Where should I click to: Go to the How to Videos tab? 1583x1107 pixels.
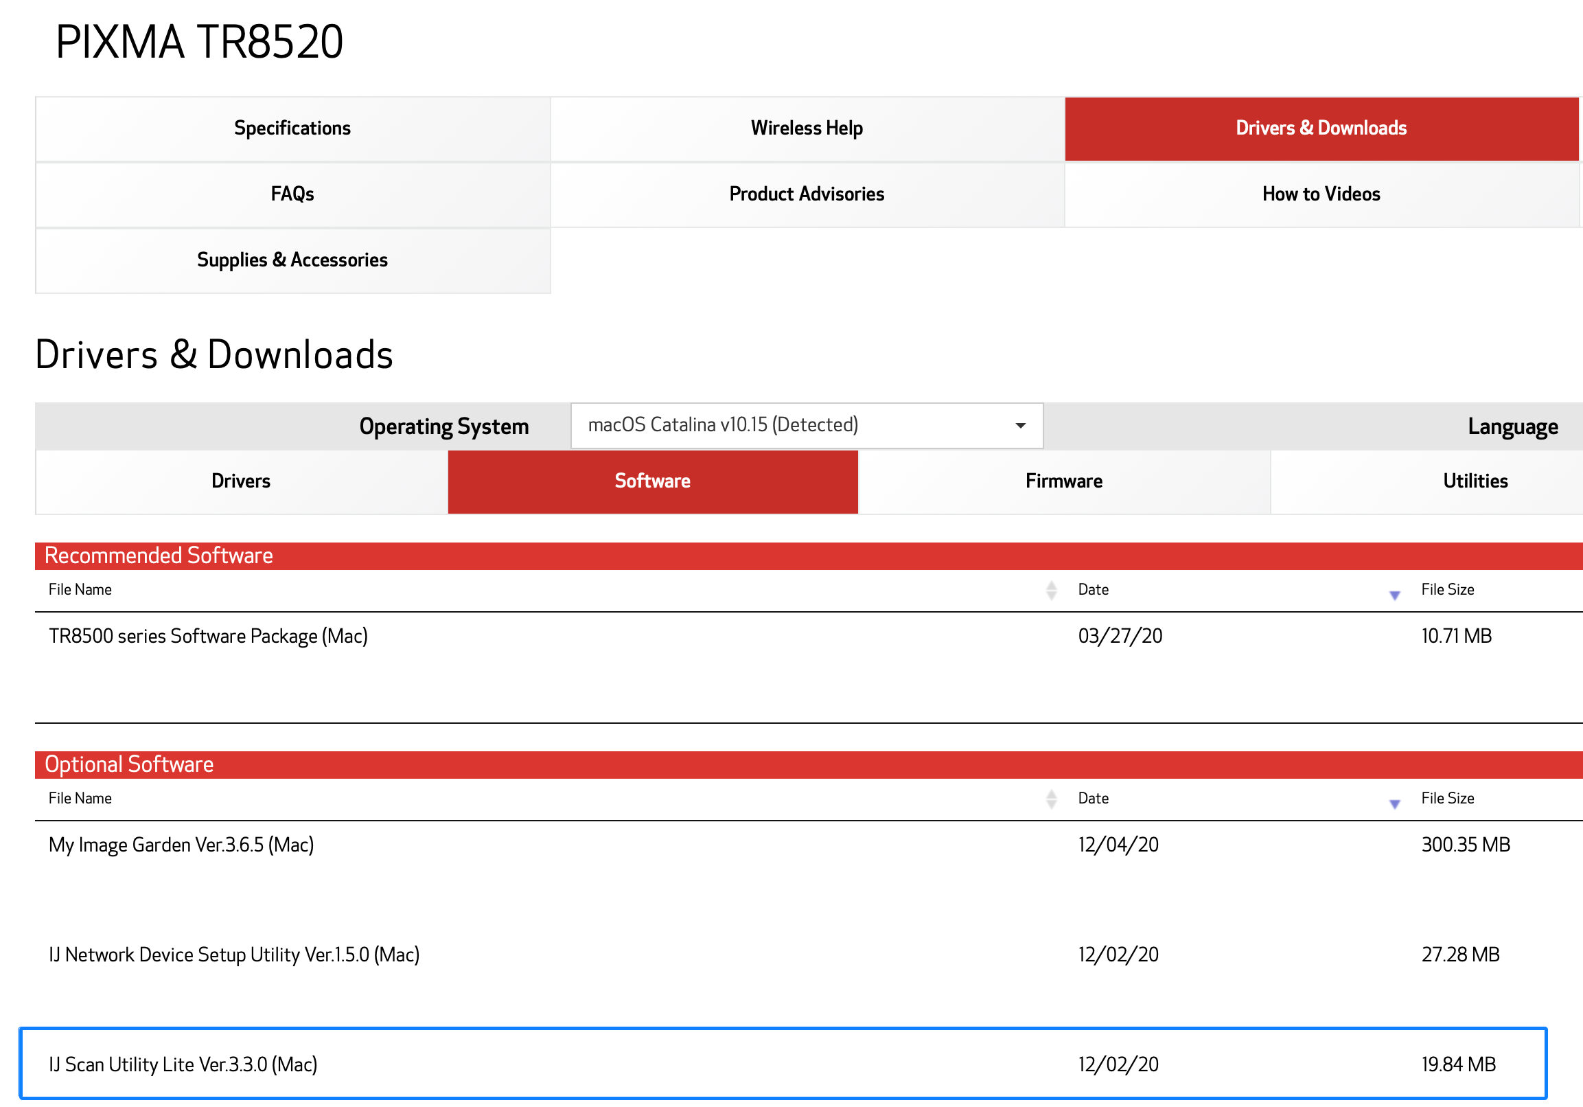pyautogui.click(x=1320, y=194)
